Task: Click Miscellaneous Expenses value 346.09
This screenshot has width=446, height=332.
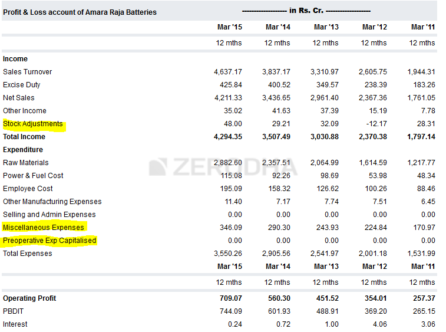Action: (231, 228)
